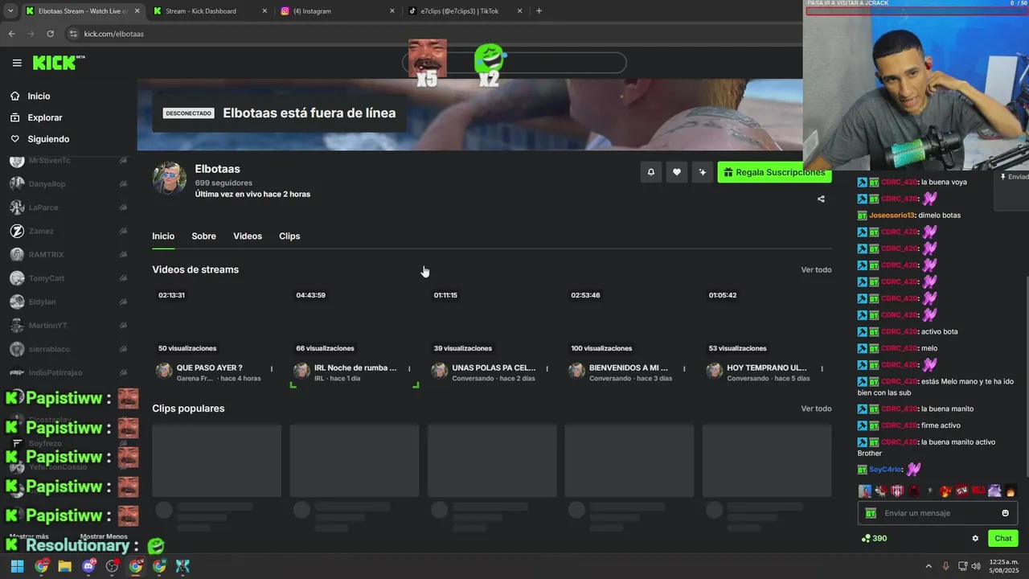Open options menu for UNAS POLAS PA CEL video

[x=547, y=369]
